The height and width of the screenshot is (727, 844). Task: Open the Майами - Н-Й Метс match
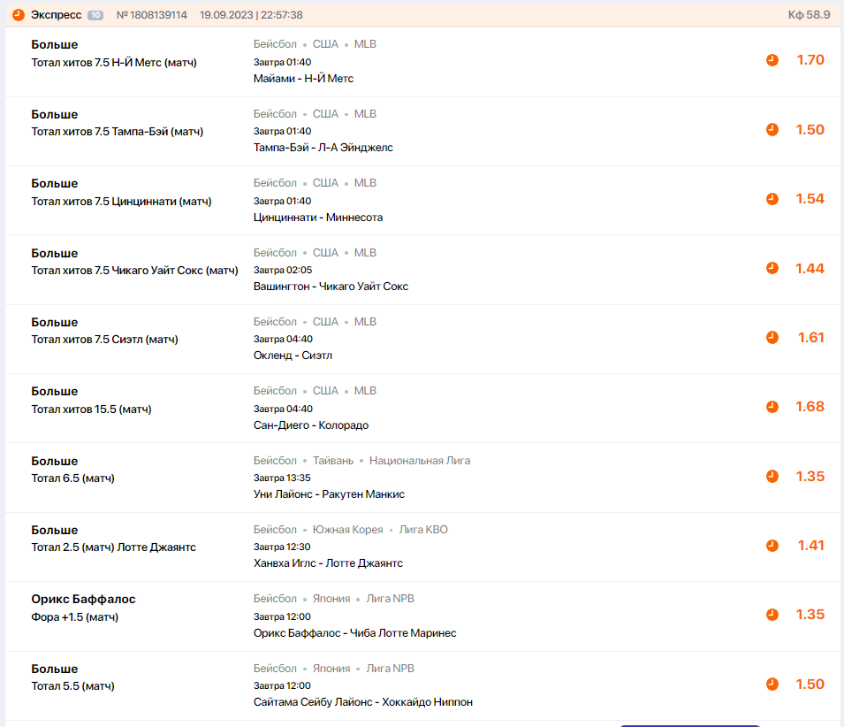pos(304,79)
